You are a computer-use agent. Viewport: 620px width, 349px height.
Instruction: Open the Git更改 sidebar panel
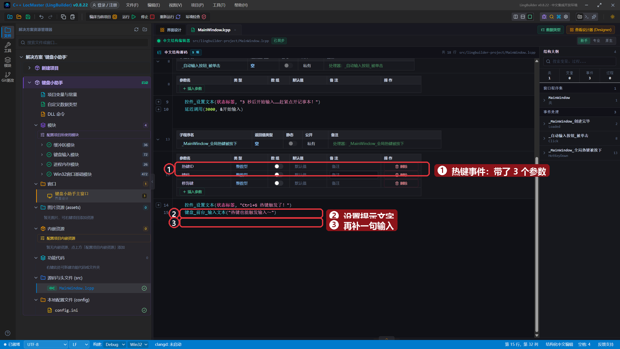tap(8, 77)
